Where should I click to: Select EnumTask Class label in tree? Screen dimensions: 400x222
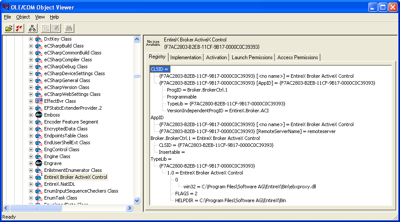pos(61,198)
